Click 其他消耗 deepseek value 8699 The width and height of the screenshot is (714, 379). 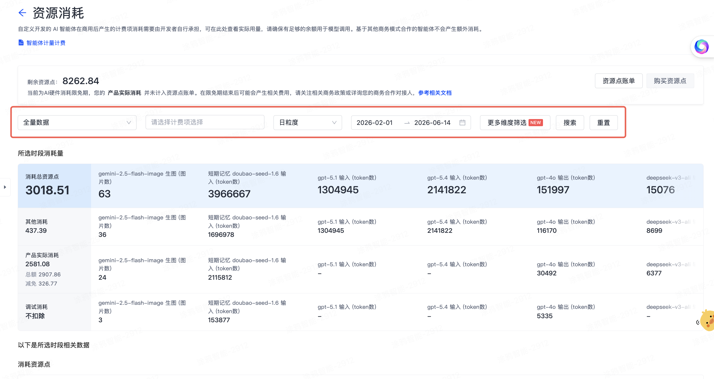654,231
